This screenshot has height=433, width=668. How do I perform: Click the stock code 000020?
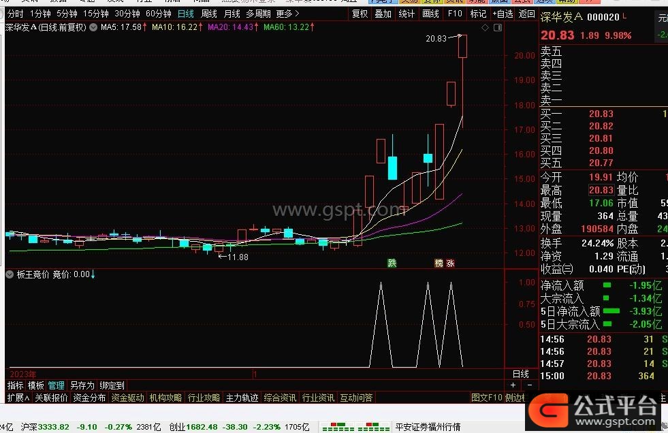click(x=603, y=18)
